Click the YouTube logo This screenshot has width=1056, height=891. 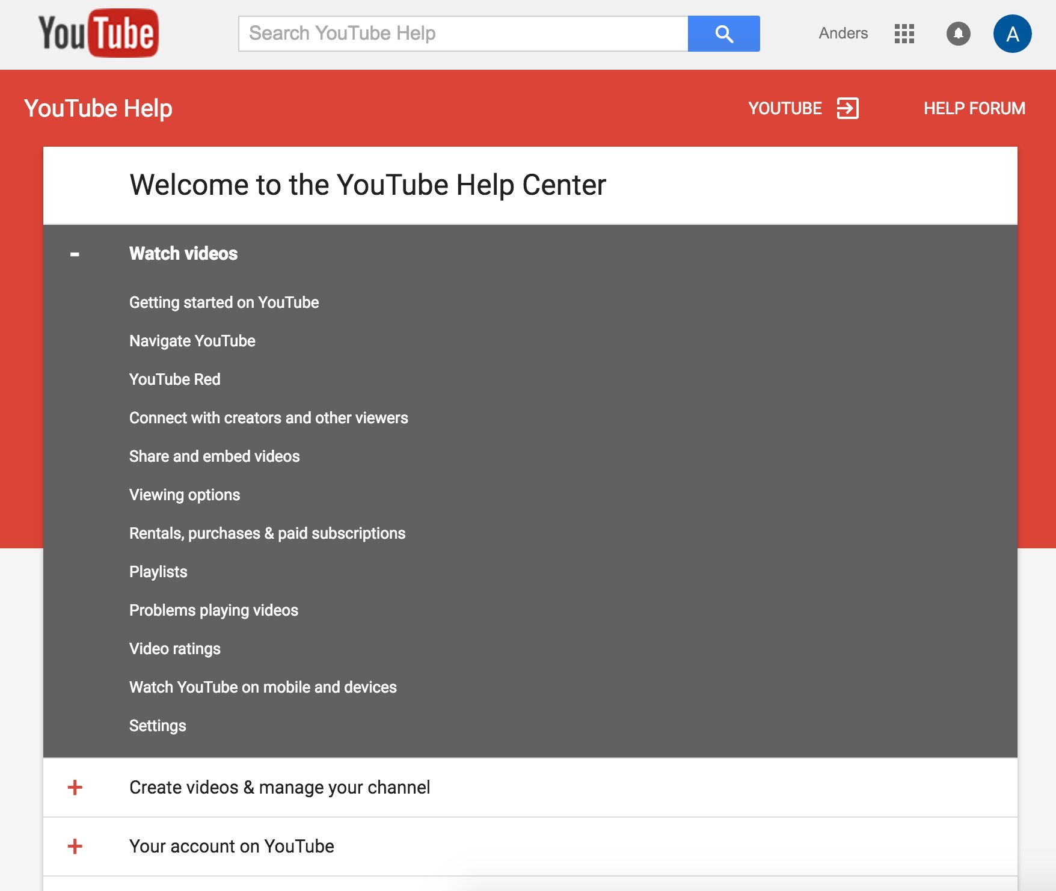click(99, 33)
